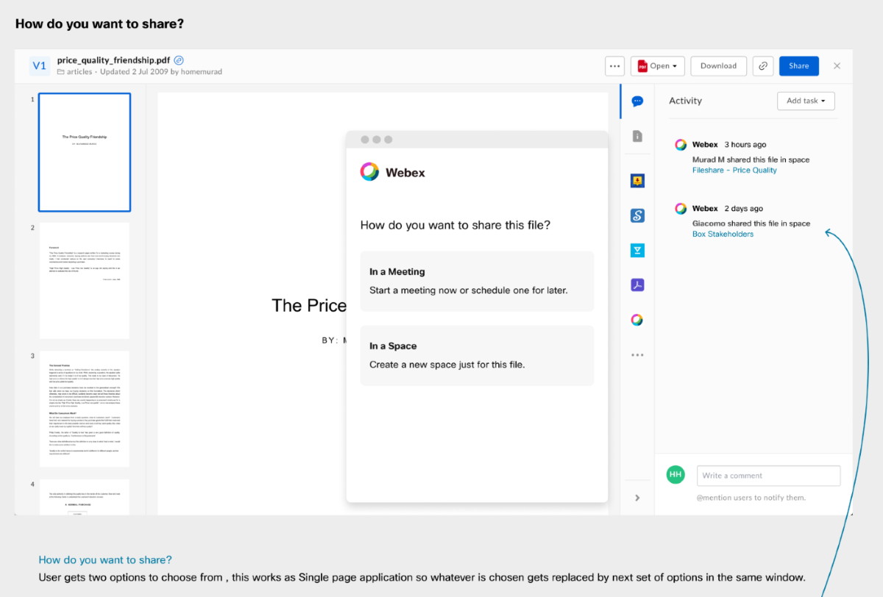This screenshot has height=597, width=883.
Task: Click the '2 days ago' timestamp
Action: 743,209
